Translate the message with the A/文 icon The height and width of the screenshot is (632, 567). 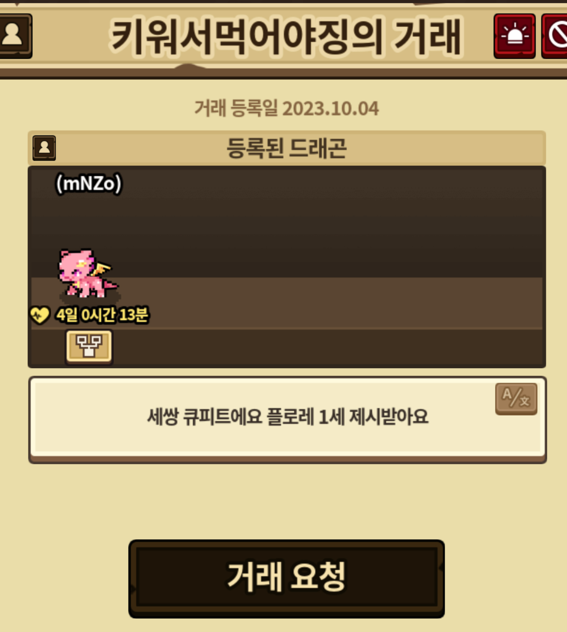[x=516, y=398]
